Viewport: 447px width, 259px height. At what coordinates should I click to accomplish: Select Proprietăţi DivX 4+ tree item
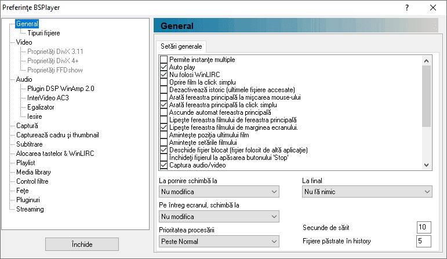[x=53, y=61]
